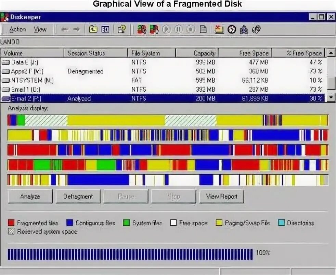Viewport: 336px width, 275px height.
Task: Click the Stop toolbar icon
Action: click(x=191, y=29)
